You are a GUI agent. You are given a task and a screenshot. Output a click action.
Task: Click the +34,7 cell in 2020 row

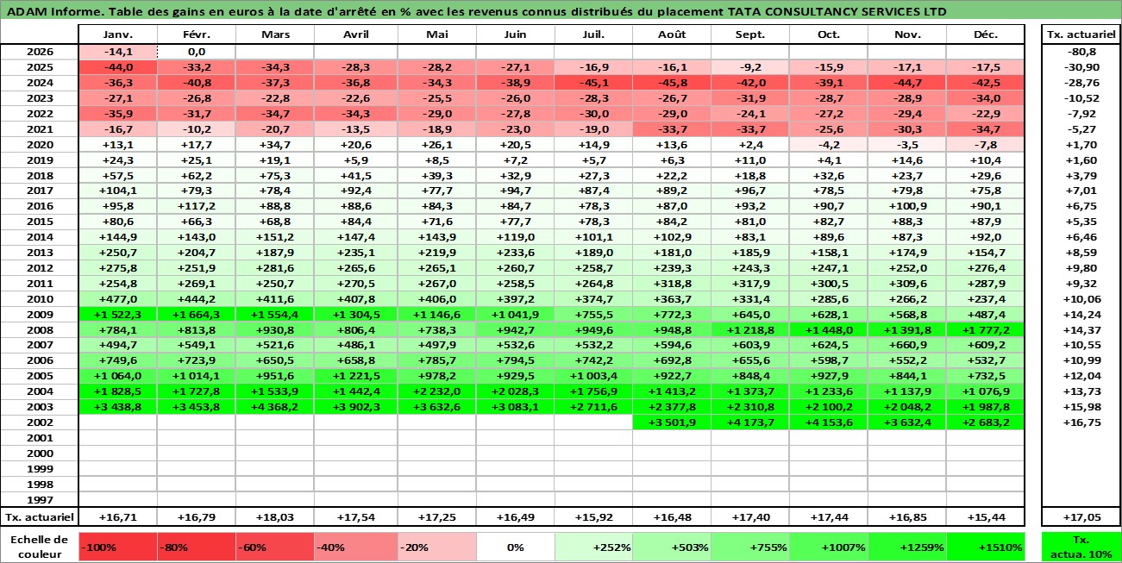[x=275, y=145]
